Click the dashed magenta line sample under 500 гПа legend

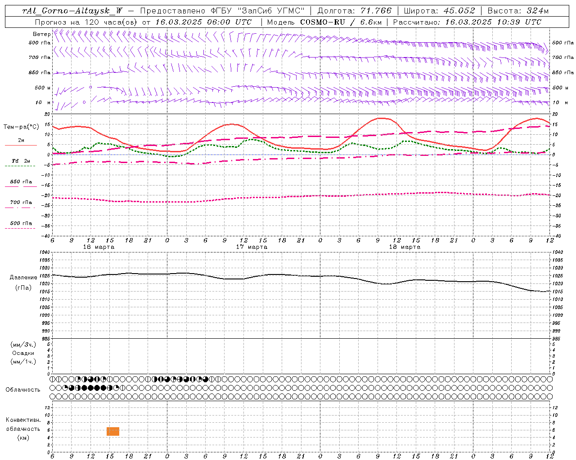(x=20, y=228)
